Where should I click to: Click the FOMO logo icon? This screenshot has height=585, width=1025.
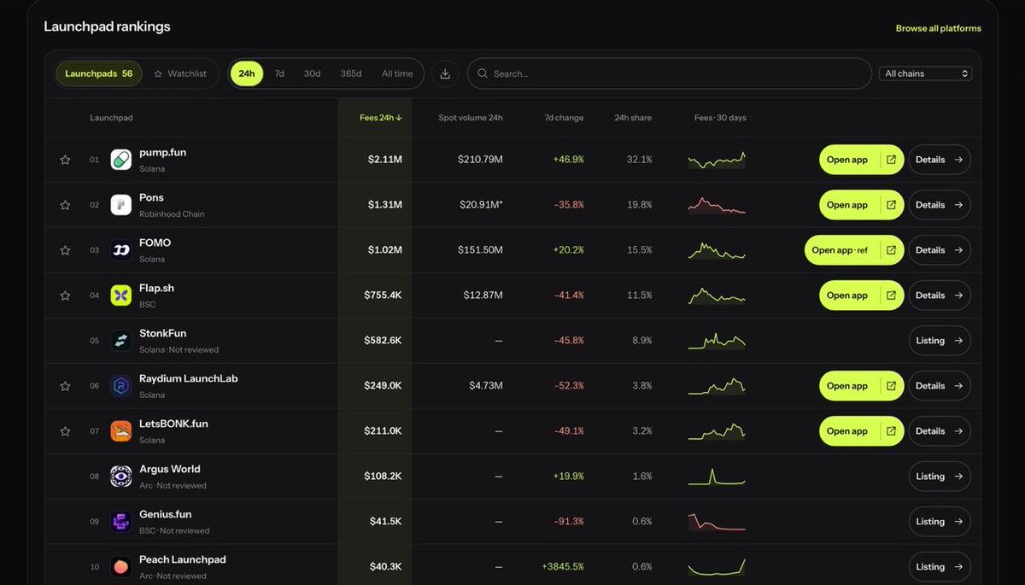[x=120, y=250]
